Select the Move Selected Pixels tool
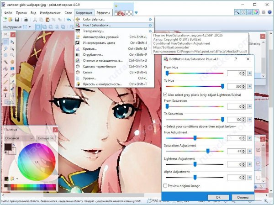Screen dimensions: 274x205 [12, 42]
